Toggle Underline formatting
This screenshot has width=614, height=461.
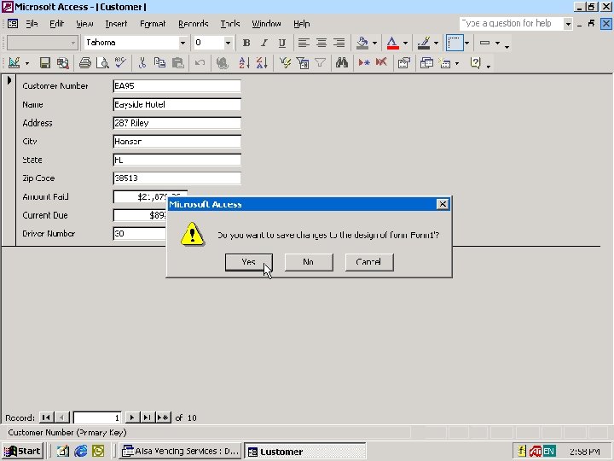[x=281, y=43]
